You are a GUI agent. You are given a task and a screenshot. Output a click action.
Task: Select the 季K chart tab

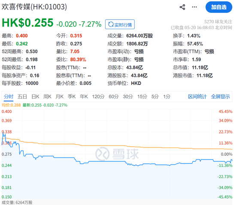[72, 96]
